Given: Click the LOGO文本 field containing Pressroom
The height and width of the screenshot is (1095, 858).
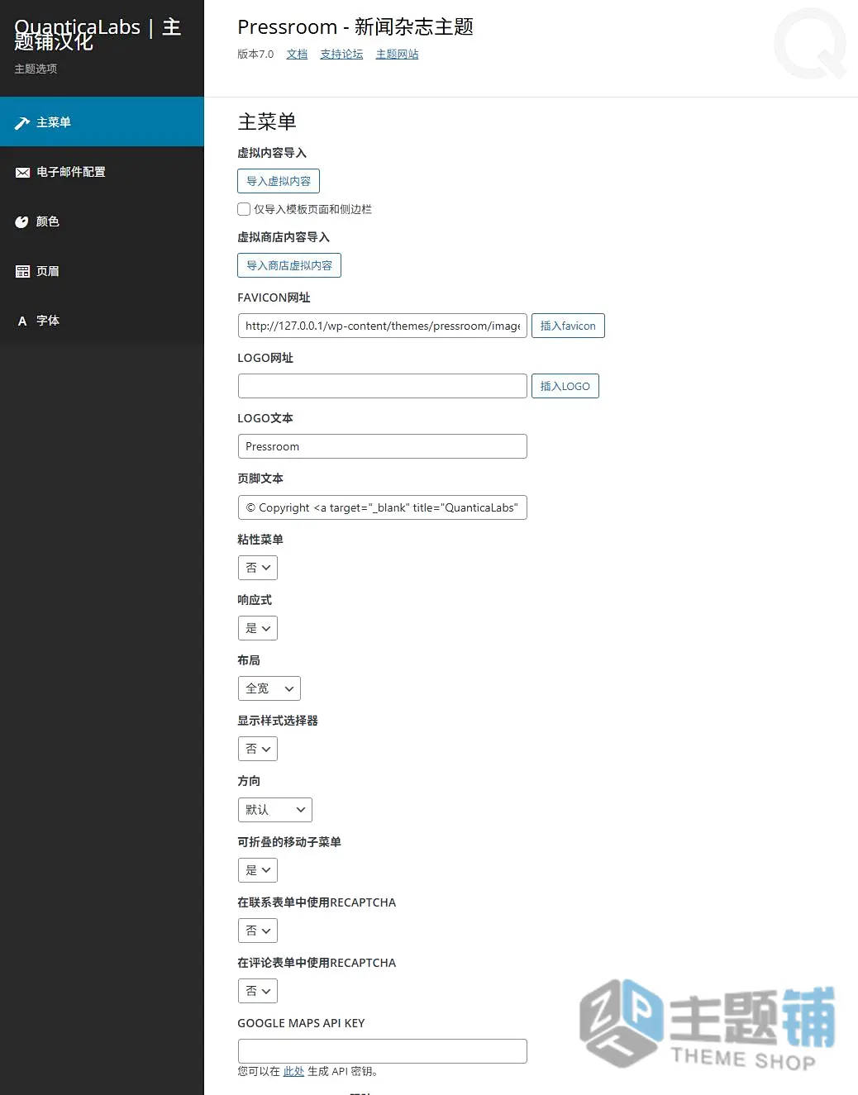Looking at the screenshot, I should (383, 446).
